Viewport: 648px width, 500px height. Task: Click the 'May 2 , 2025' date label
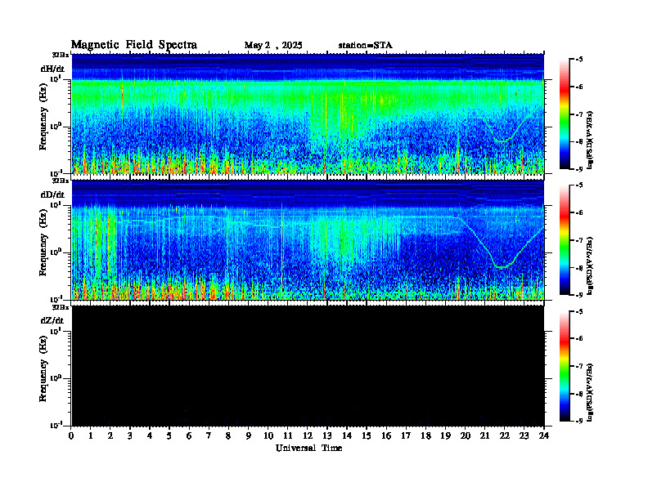273,46
